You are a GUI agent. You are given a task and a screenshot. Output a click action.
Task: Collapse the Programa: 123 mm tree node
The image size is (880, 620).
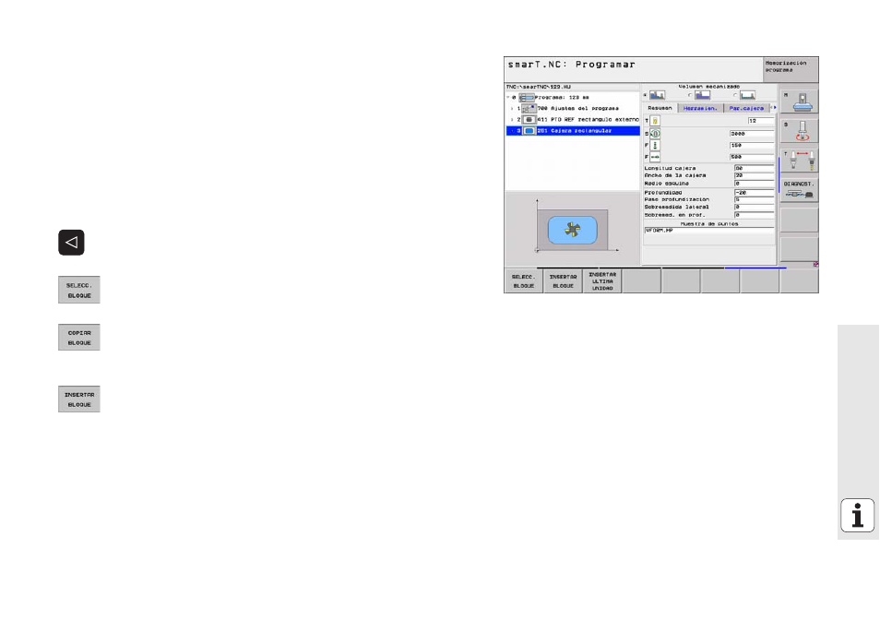(x=508, y=98)
